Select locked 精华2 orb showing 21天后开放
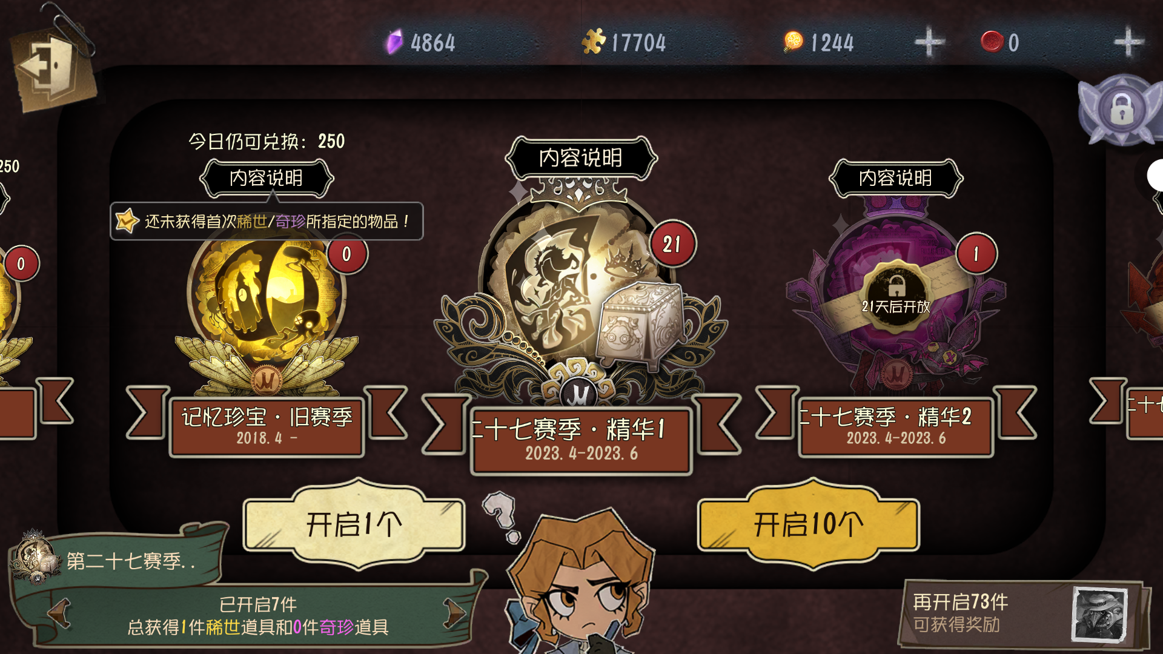Viewport: 1163px width, 654px height. click(895, 297)
